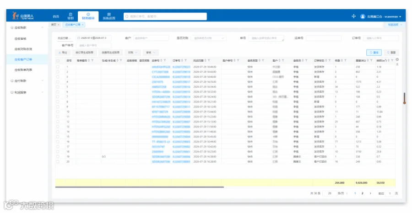This screenshot has width=412, height=213.
Task: Open the user avatar icon in header
Action: 363,16
